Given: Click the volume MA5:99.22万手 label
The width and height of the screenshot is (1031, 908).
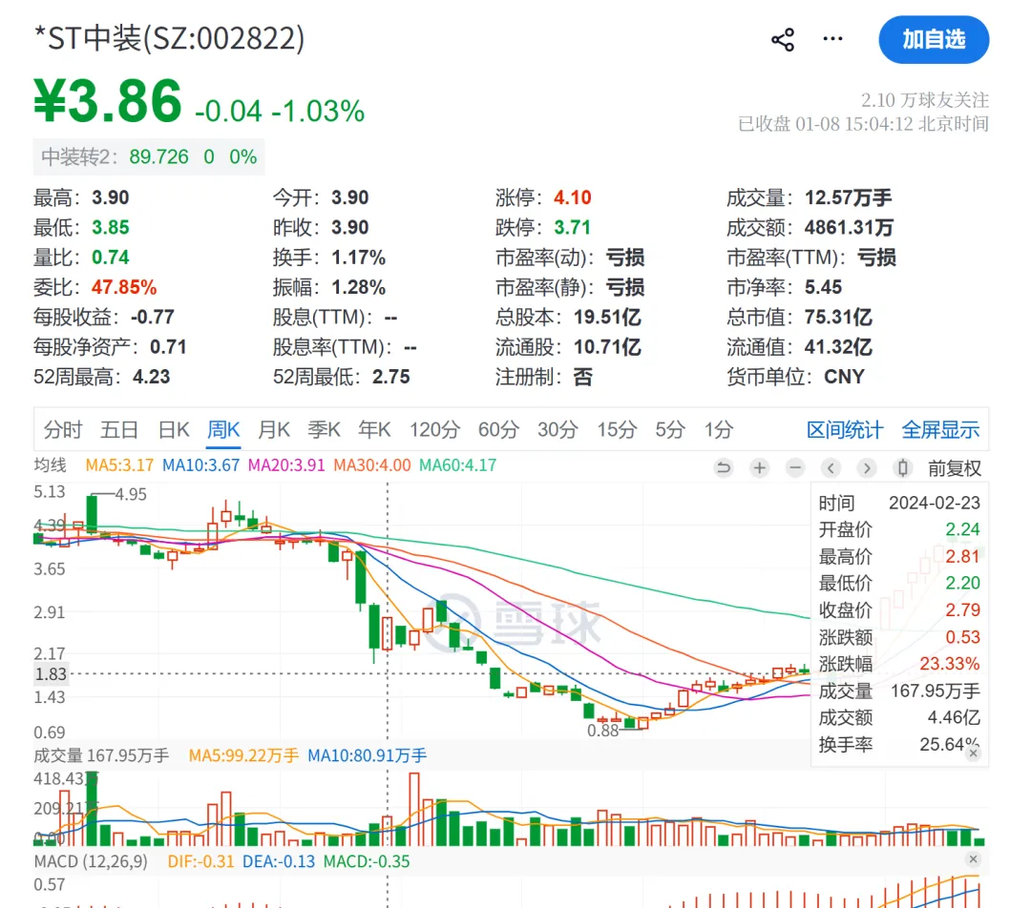Looking at the screenshot, I should [243, 755].
